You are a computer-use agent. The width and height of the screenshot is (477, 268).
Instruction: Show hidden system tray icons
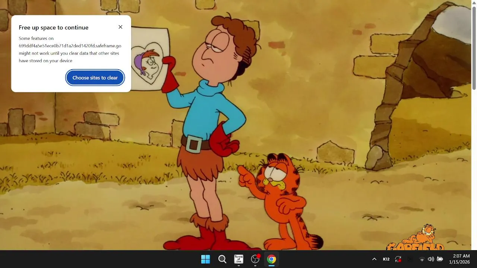374,259
